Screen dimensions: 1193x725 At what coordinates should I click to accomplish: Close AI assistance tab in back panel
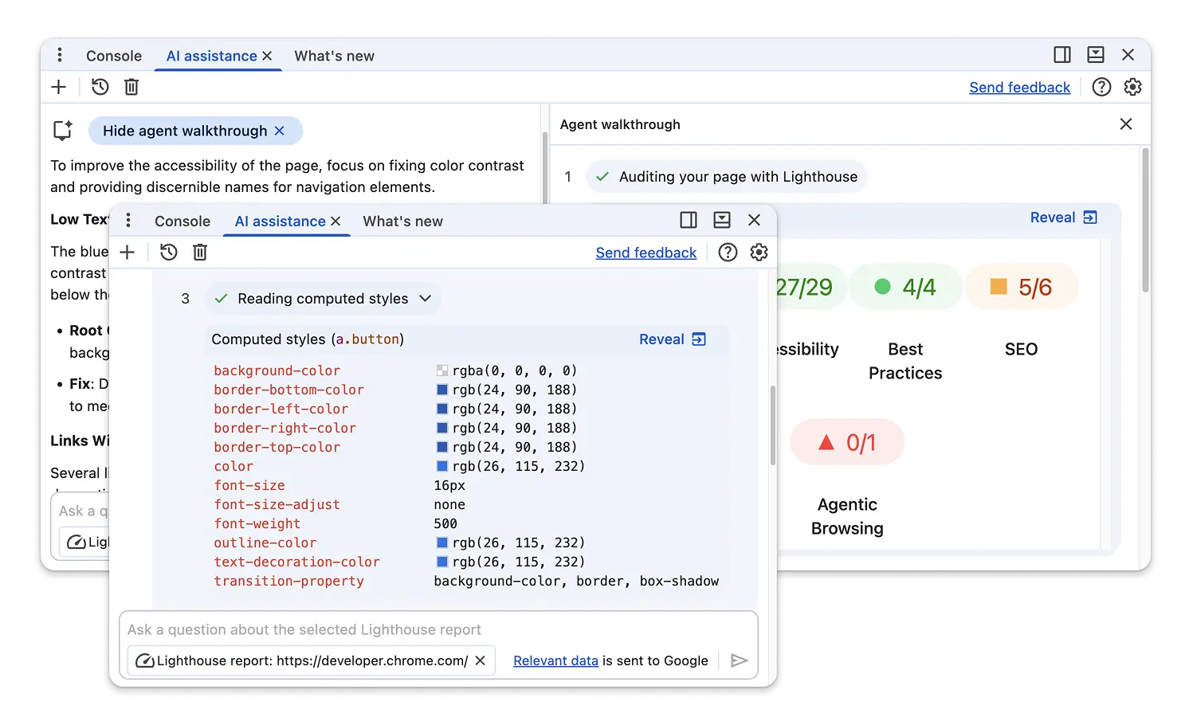pyautogui.click(x=267, y=56)
